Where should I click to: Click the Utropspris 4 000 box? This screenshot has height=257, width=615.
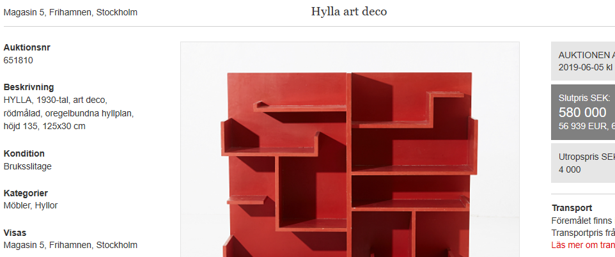click(583, 163)
